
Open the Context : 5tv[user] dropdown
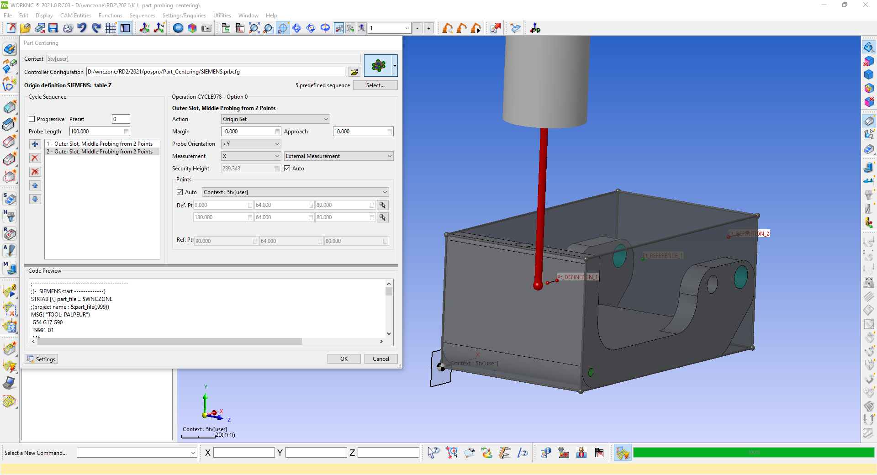296,192
